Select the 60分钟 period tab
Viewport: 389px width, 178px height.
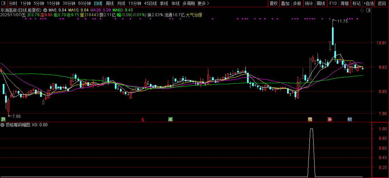[84, 3]
